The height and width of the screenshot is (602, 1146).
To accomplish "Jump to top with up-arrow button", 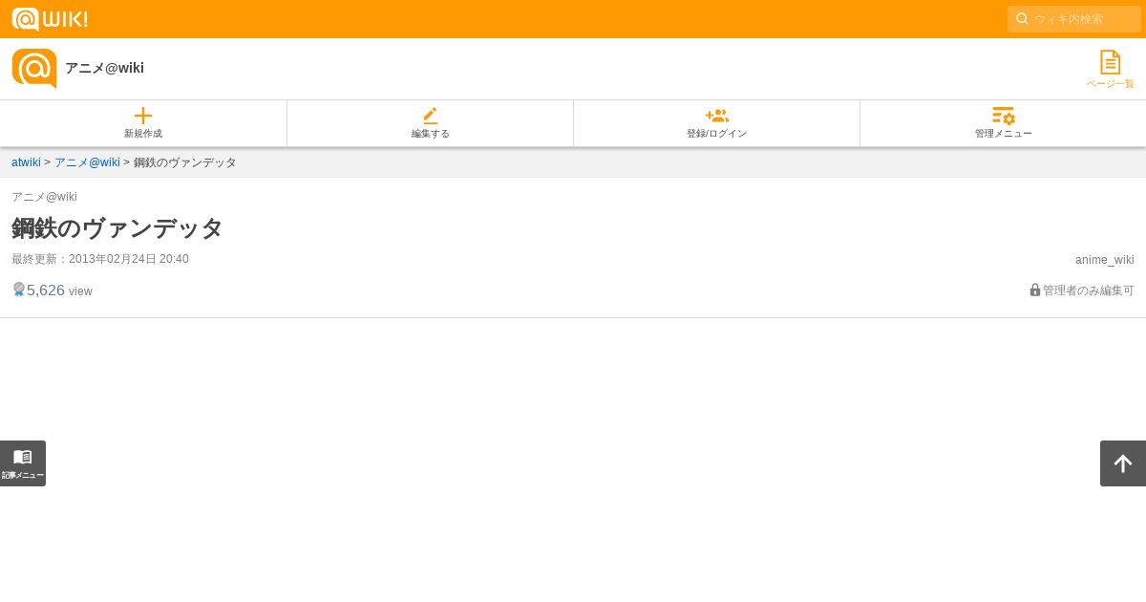I will (1123, 463).
